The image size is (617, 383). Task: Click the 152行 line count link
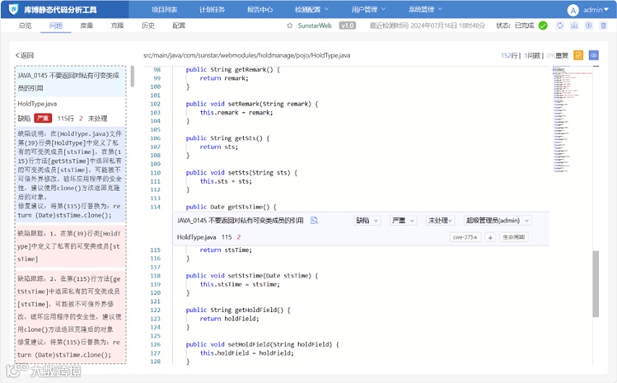(509, 55)
